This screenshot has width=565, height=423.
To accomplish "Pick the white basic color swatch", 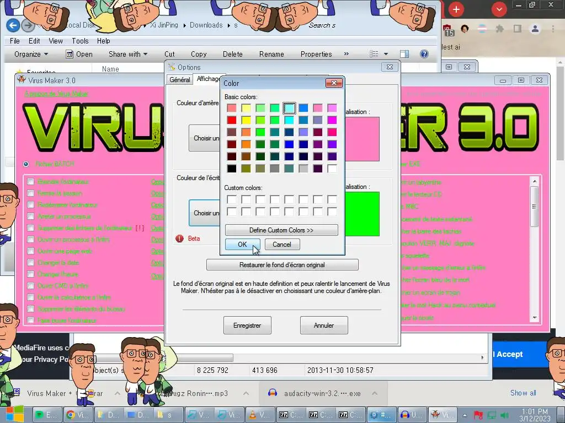I will coord(332,169).
